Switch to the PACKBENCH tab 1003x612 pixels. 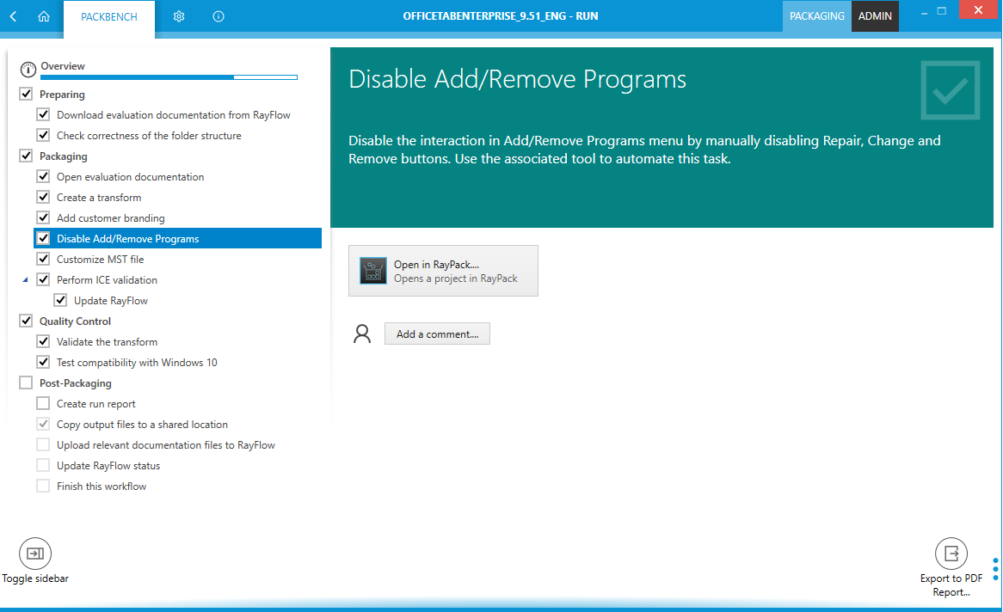point(109,17)
